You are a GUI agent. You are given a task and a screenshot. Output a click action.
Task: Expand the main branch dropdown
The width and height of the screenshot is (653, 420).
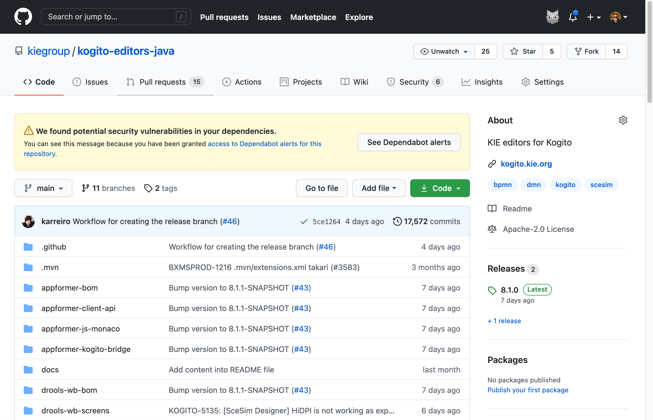[43, 188]
